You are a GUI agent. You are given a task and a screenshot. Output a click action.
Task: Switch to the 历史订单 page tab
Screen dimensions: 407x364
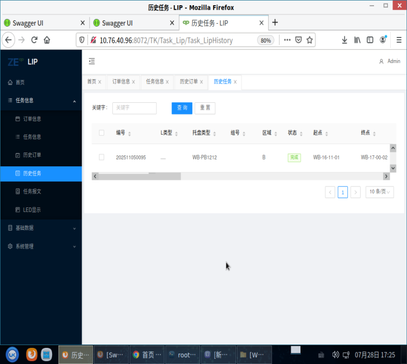(x=189, y=81)
